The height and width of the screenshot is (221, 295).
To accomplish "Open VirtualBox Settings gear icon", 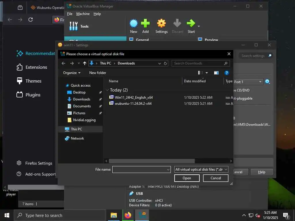I will pos(161,23).
